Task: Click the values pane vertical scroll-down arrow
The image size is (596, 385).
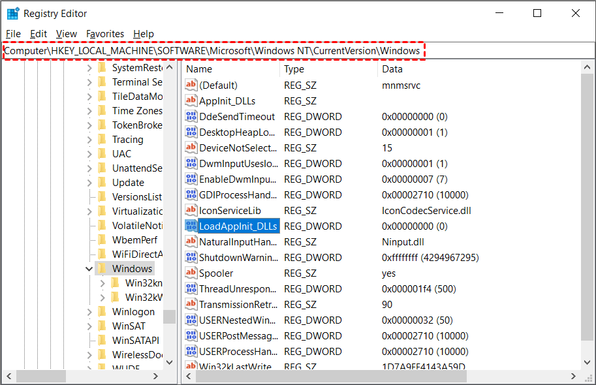Action: [587, 362]
